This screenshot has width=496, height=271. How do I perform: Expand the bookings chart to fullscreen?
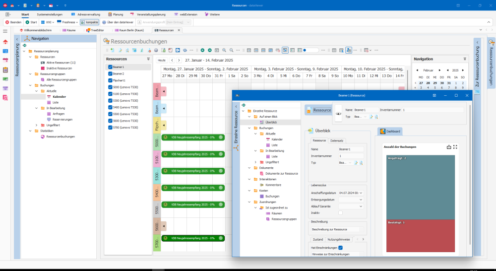[x=455, y=147]
